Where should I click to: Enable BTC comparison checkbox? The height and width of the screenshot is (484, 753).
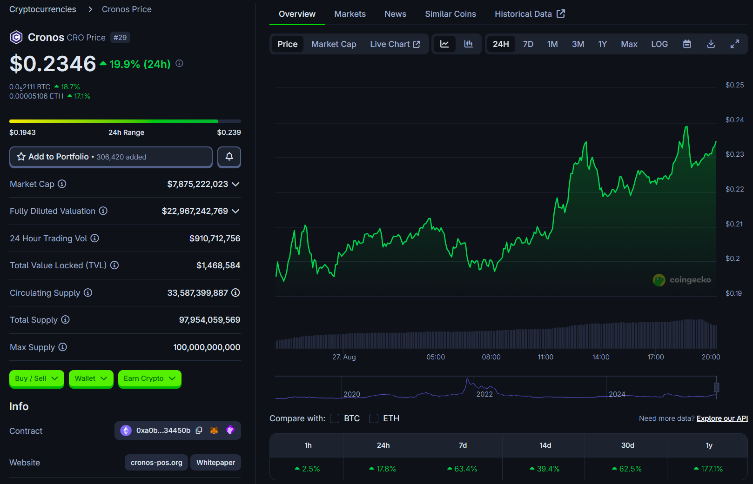tap(335, 418)
